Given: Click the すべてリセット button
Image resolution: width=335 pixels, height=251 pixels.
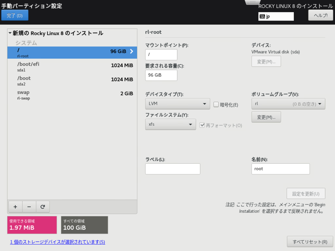Looking at the screenshot, I should click(x=310, y=242).
